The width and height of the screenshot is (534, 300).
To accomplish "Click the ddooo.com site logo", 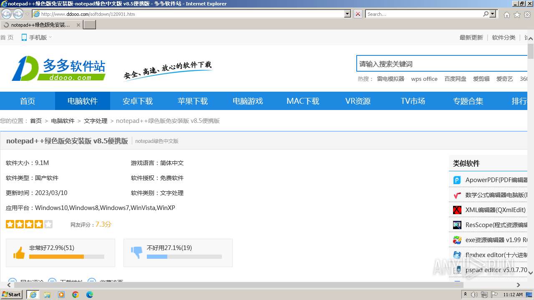I will pos(58,68).
